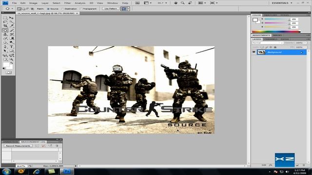Screen dimensions: 312x175
Task: Toggle lock position in Layers panel
Action: [271, 47]
